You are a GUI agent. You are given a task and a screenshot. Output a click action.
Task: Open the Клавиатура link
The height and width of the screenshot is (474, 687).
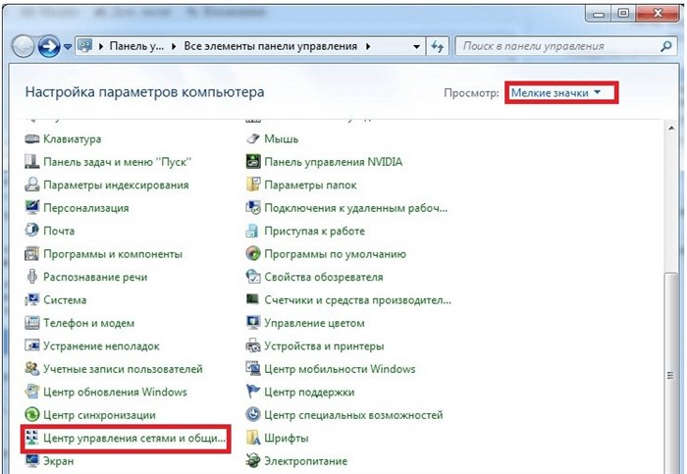tap(73, 139)
